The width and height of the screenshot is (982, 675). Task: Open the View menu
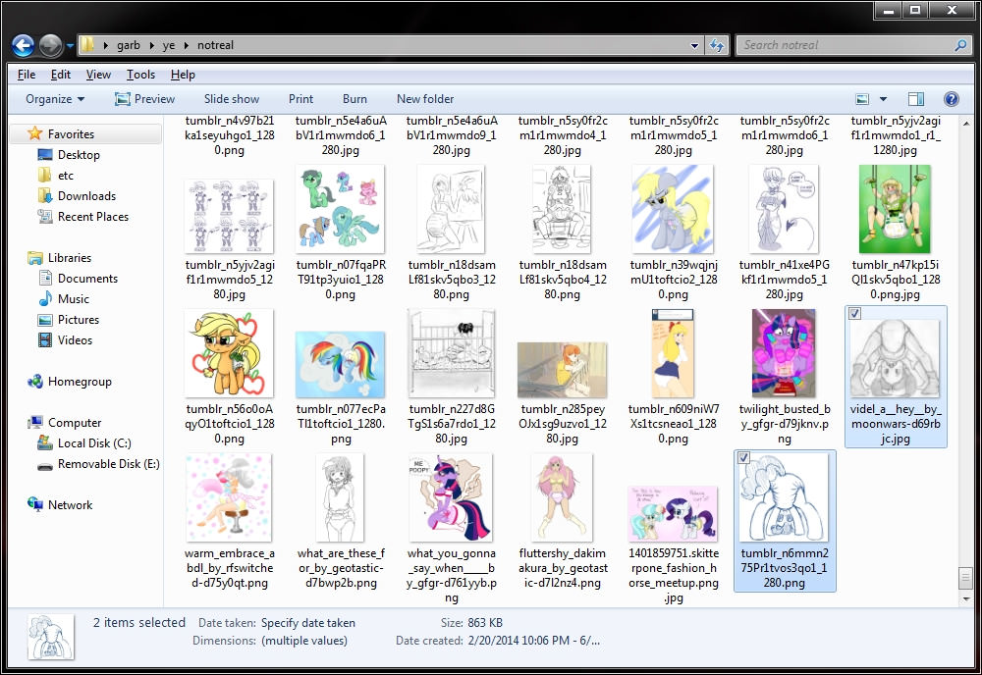(x=98, y=75)
